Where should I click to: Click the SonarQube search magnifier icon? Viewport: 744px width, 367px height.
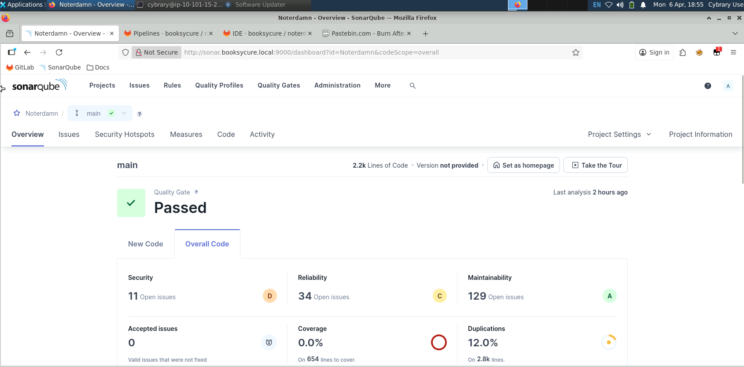click(413, 86)
